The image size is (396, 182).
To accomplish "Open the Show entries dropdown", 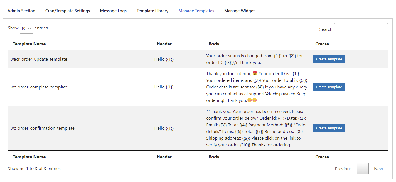I will 26,28.
